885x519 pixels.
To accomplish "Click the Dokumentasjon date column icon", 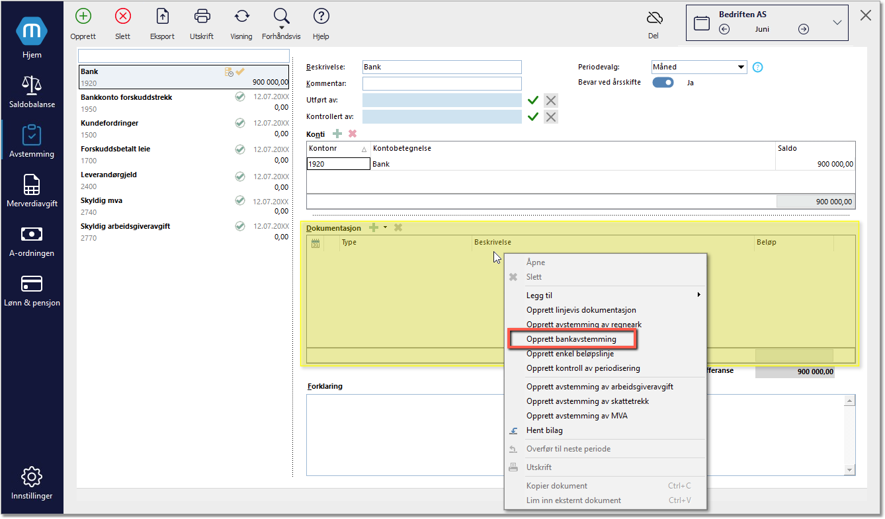I will [316, 243].
